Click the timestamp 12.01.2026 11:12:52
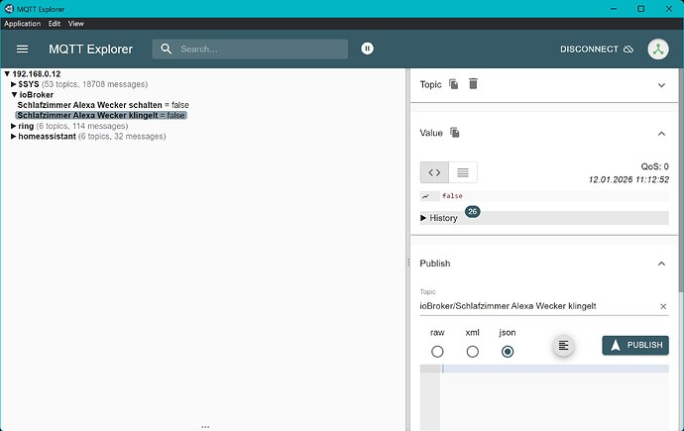 (x=628, y=179)
